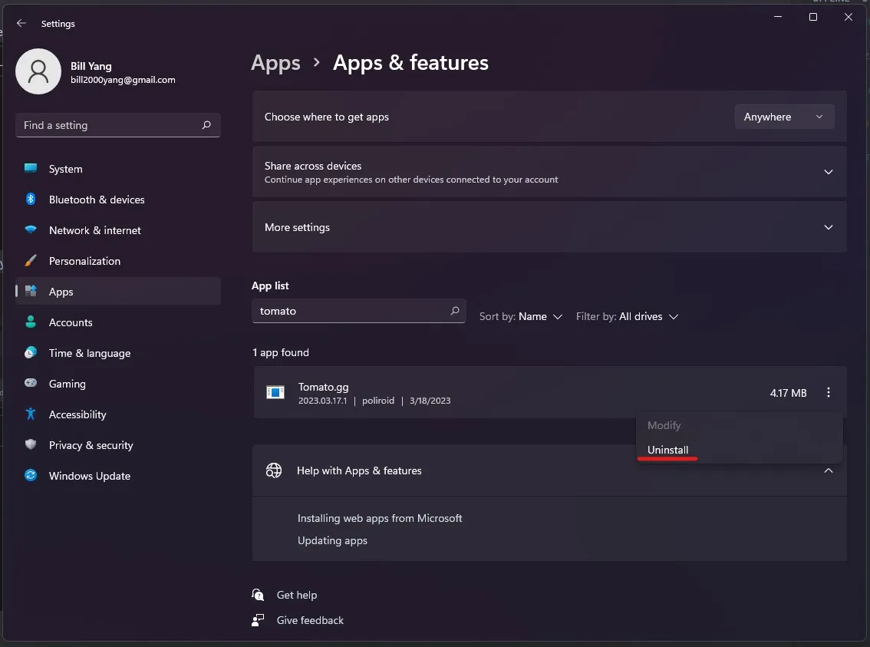
Task: Click the Apps breadcrumb in the header
Action: point(275,63)
